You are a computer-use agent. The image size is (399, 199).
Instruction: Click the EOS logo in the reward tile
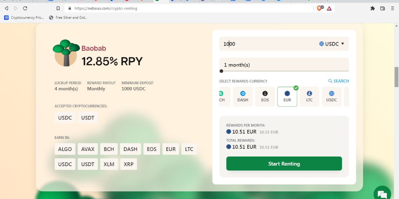[x=265, y=93]
